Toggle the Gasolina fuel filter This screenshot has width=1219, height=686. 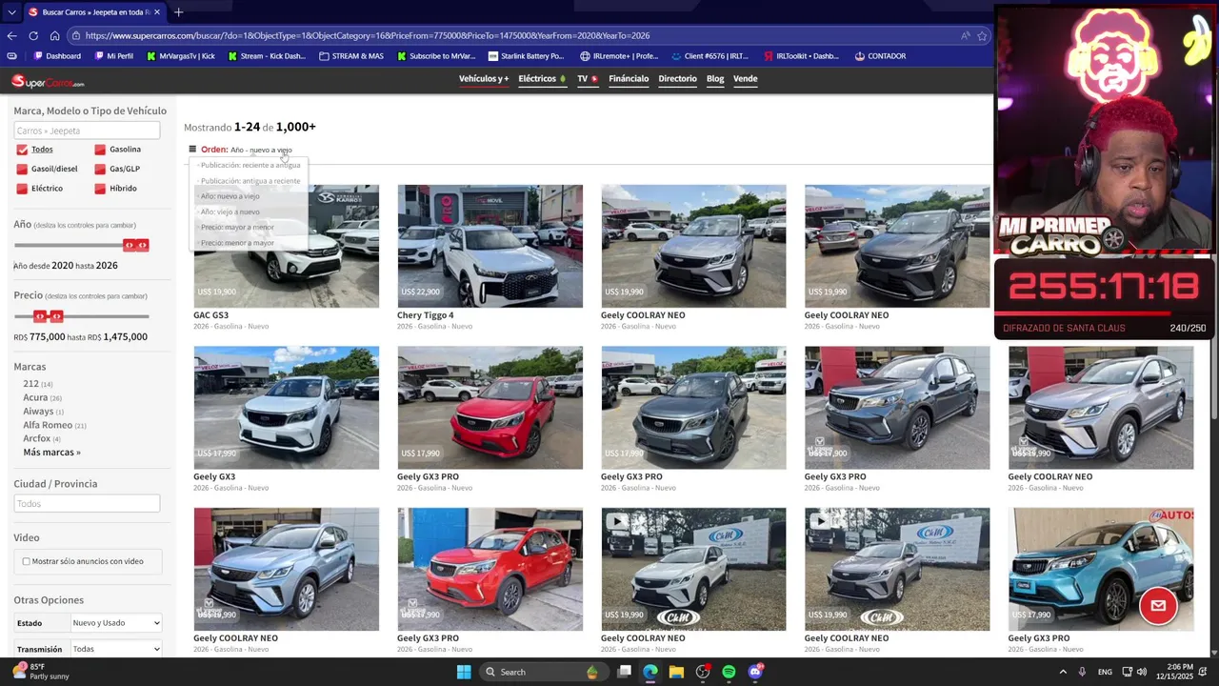point(100,150)
